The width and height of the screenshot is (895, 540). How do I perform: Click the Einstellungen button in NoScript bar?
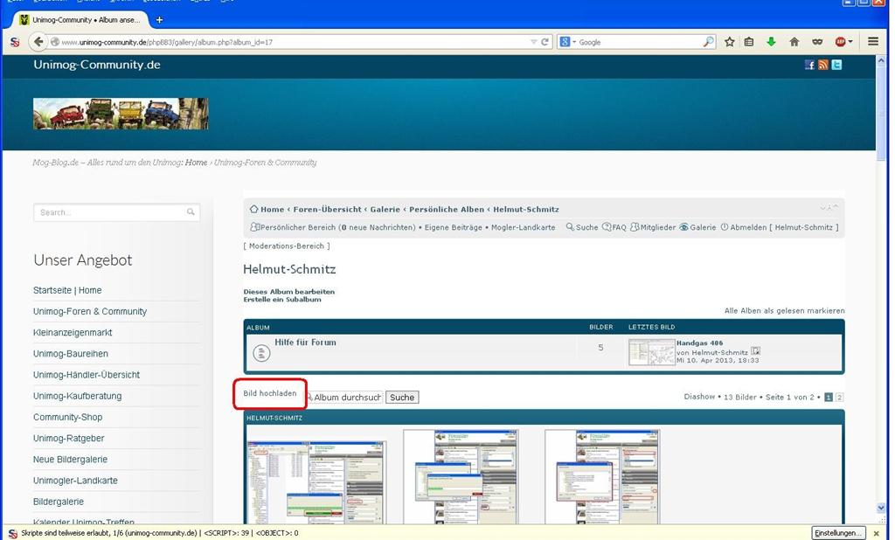pos(838,533)
